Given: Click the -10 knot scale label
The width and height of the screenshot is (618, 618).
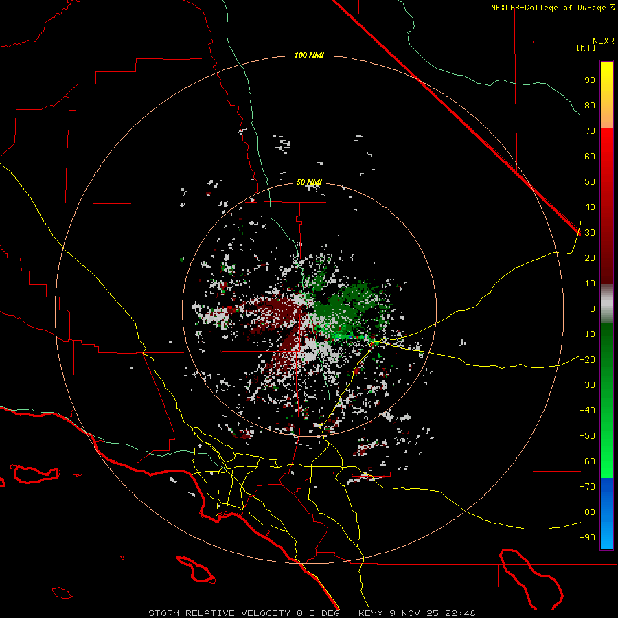Looking at the screenshot, I should [587, 334].
